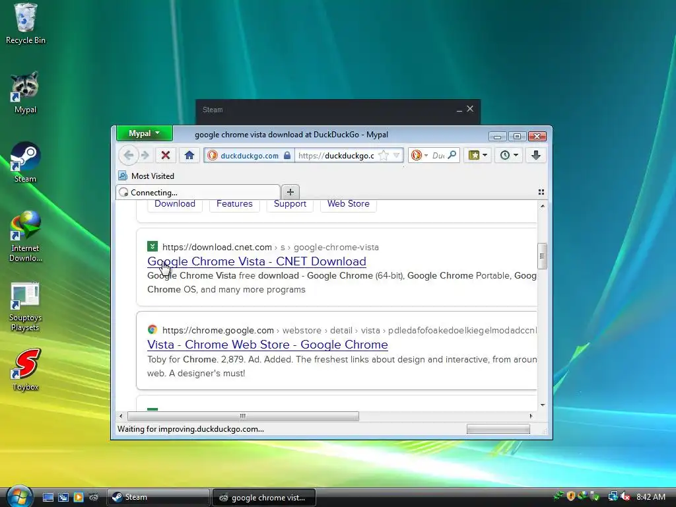Click the URL text in address bar
Screen dimensions: 676x507
coord(336,156)
